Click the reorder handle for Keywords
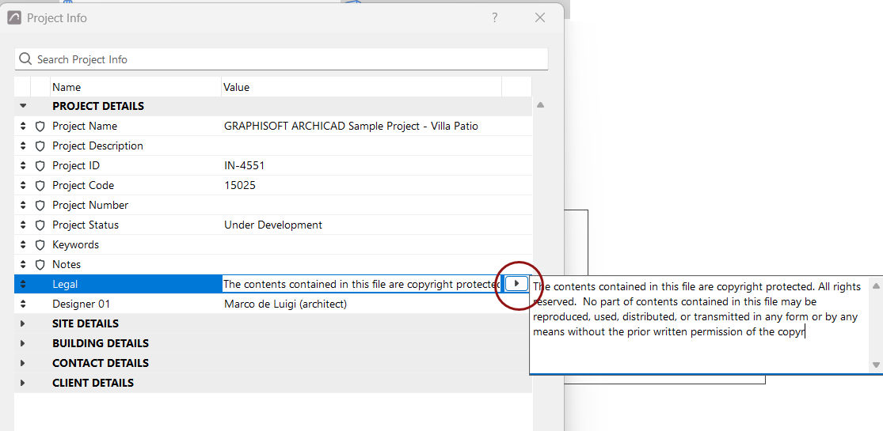This screenshot has height=431, width=883. pos(23,244)
